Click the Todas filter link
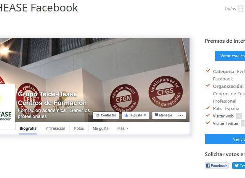The image size is (245, 178). (230, 9)
